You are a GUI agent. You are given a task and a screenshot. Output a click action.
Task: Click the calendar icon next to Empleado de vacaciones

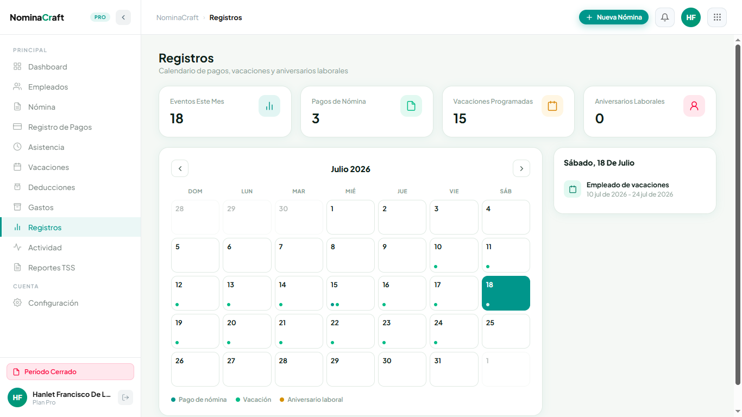pyautogui.click(x=573, y=189)
